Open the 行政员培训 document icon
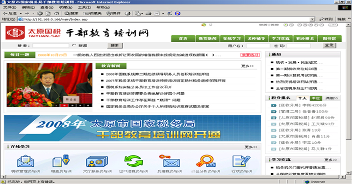 point(241,161)
